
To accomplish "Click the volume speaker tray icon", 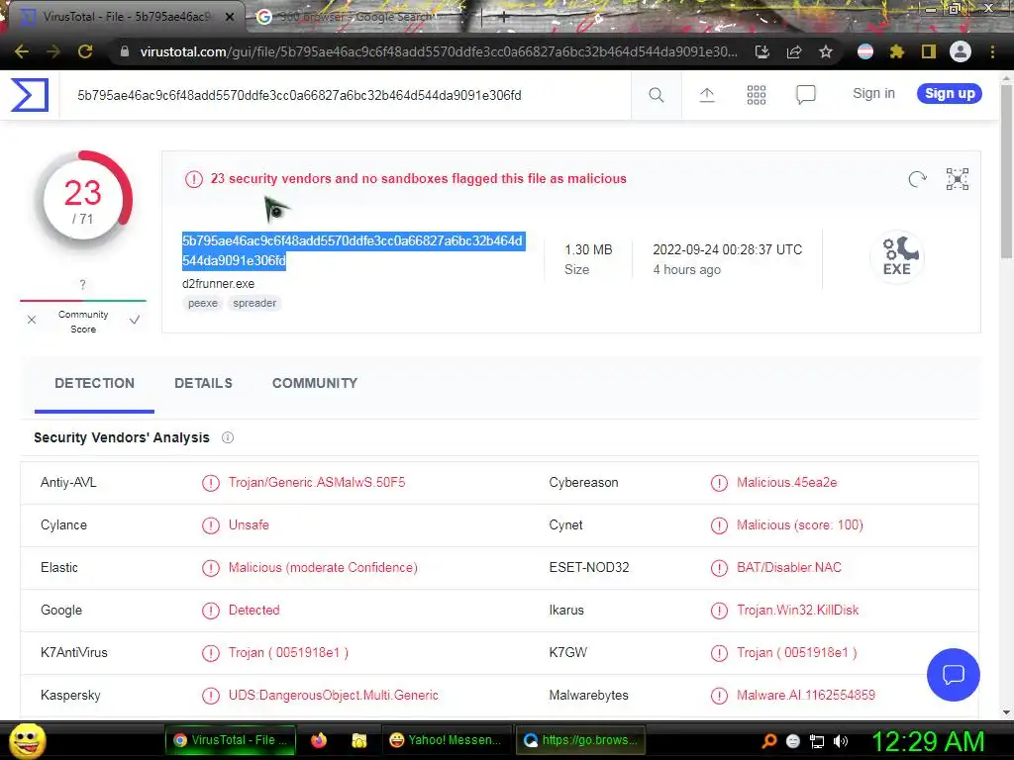I will [841, 741].
